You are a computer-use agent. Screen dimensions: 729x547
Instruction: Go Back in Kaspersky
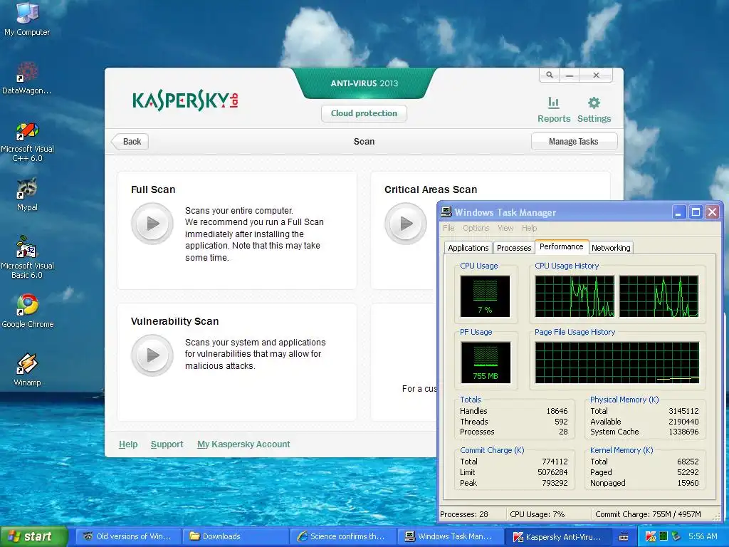[130, 142]
